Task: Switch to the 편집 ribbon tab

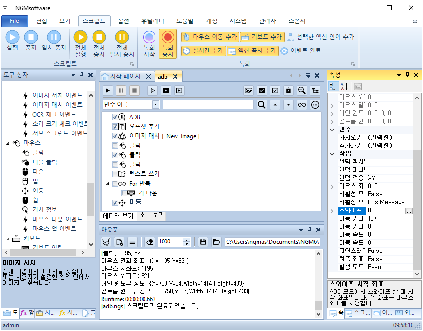Action: [41, 21]
